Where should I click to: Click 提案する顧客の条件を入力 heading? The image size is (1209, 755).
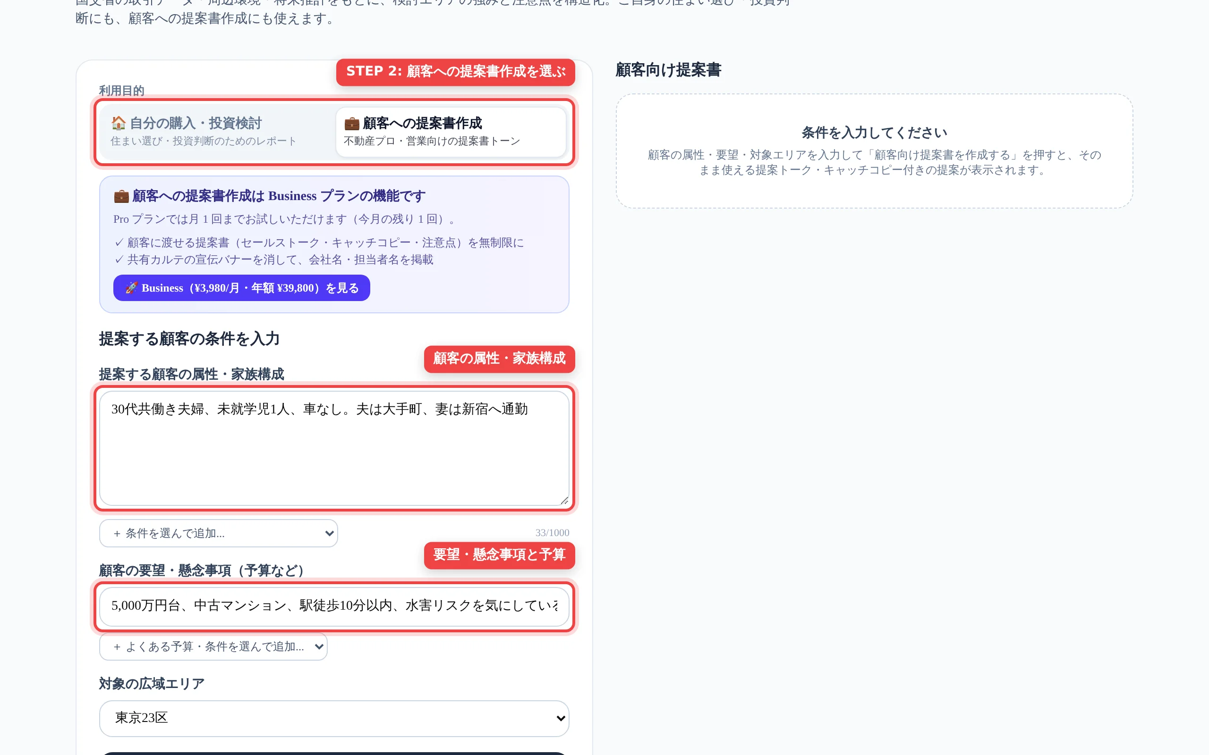(189, 339)
